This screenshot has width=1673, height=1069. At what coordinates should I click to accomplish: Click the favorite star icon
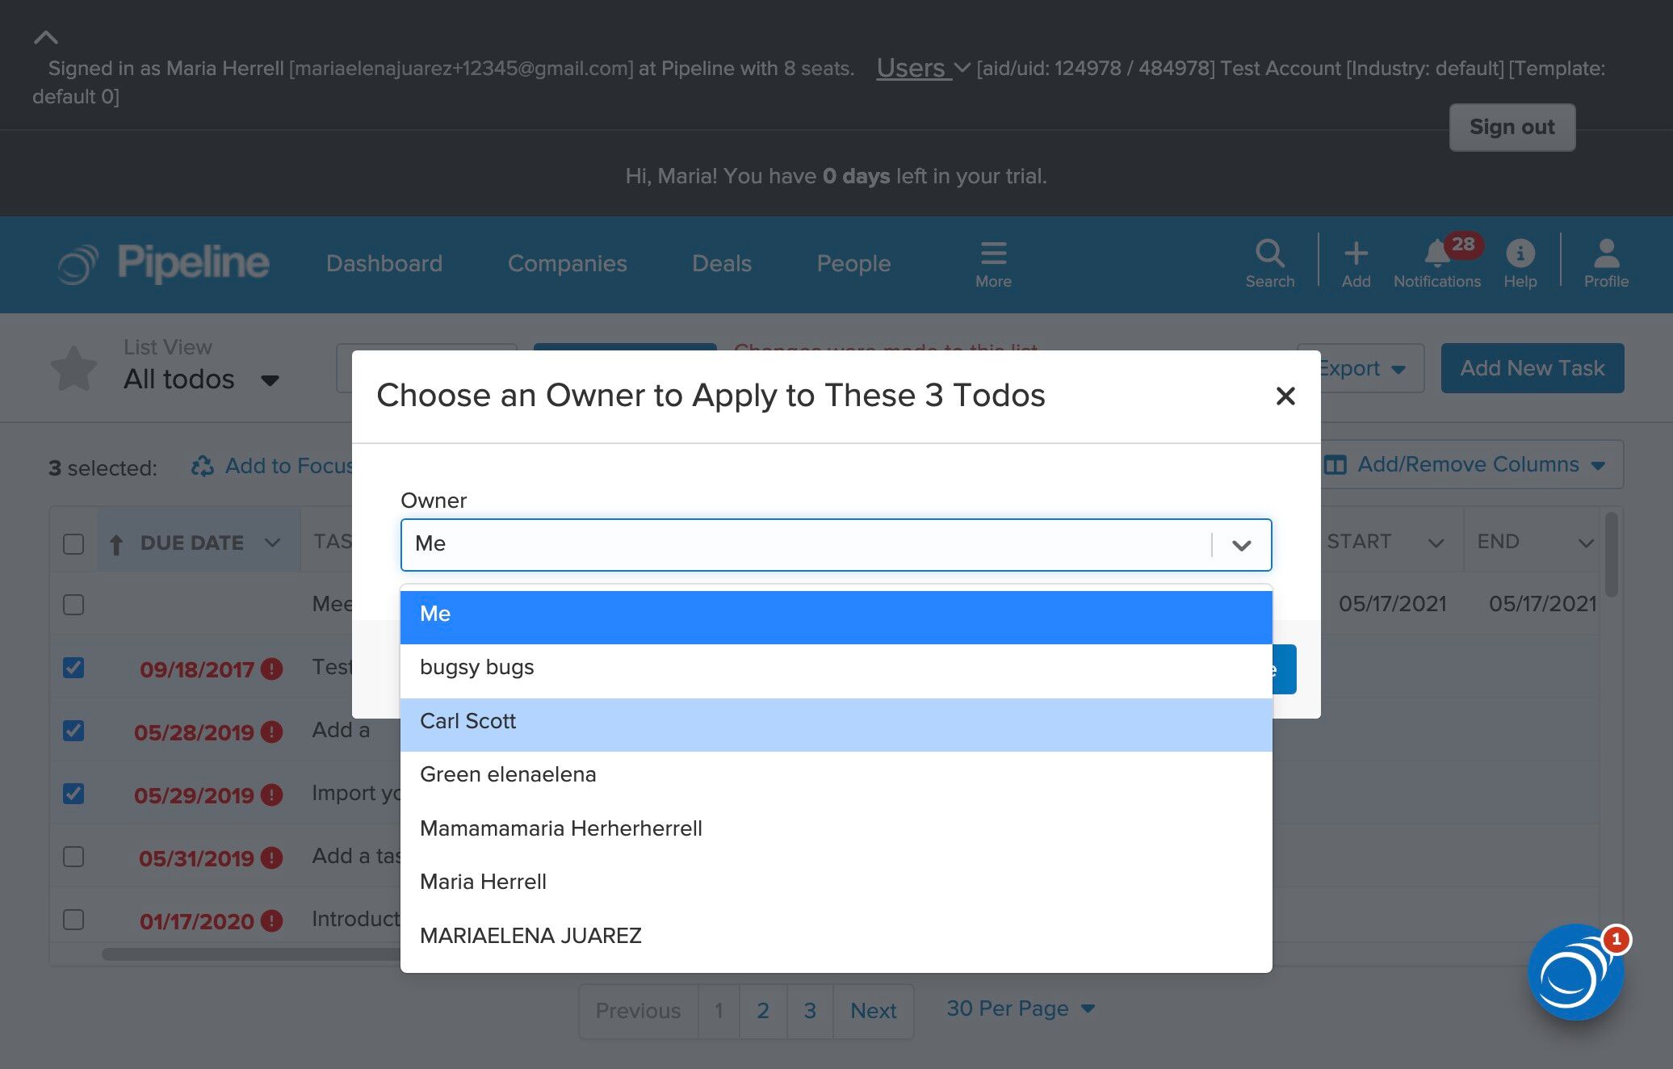coord(74,368)
